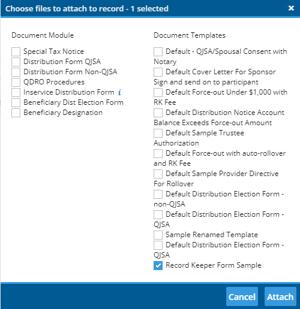Image resolution: width=300 pixels, height=309 pixels.
Task: Enable Default Force-out Under $1,000 checkbox
Action: coord(158,92)
